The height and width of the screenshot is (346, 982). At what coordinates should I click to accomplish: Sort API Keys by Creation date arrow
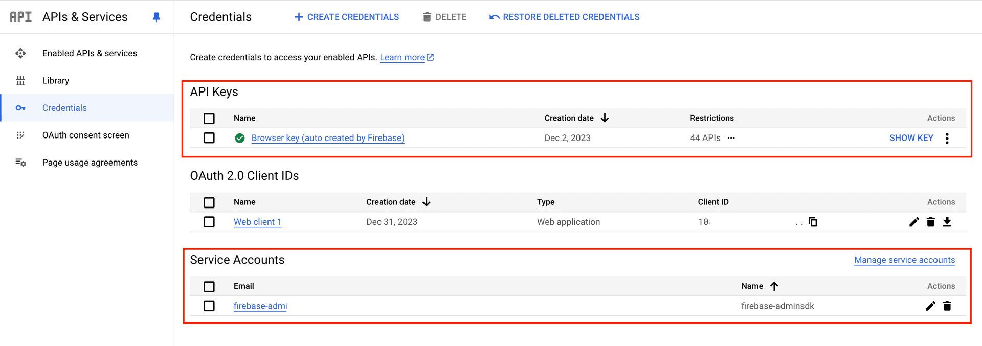[605, 118]
